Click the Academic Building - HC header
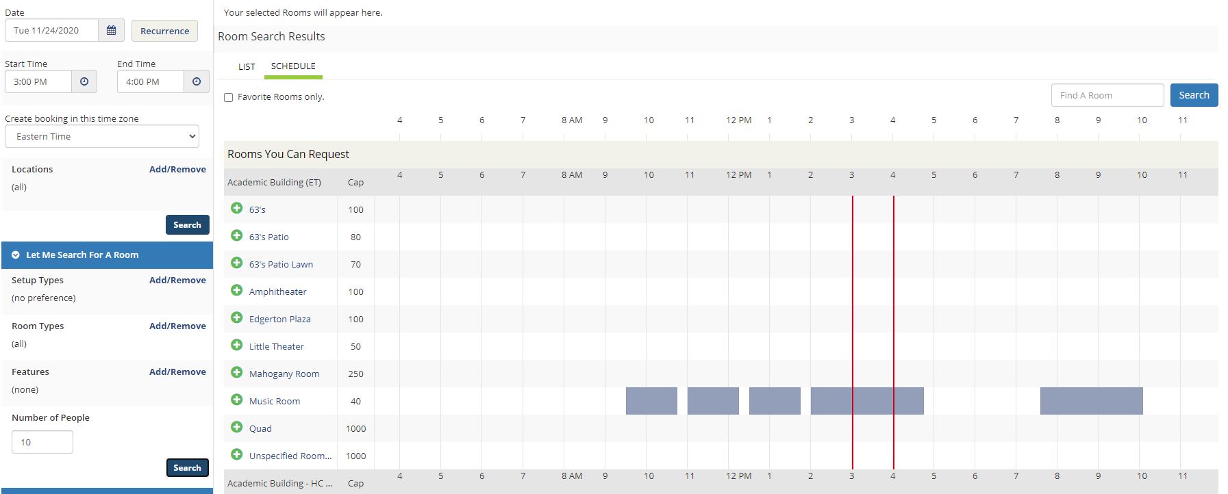The height and width of the screenshot is (494, 1228). tap(279, 483)
